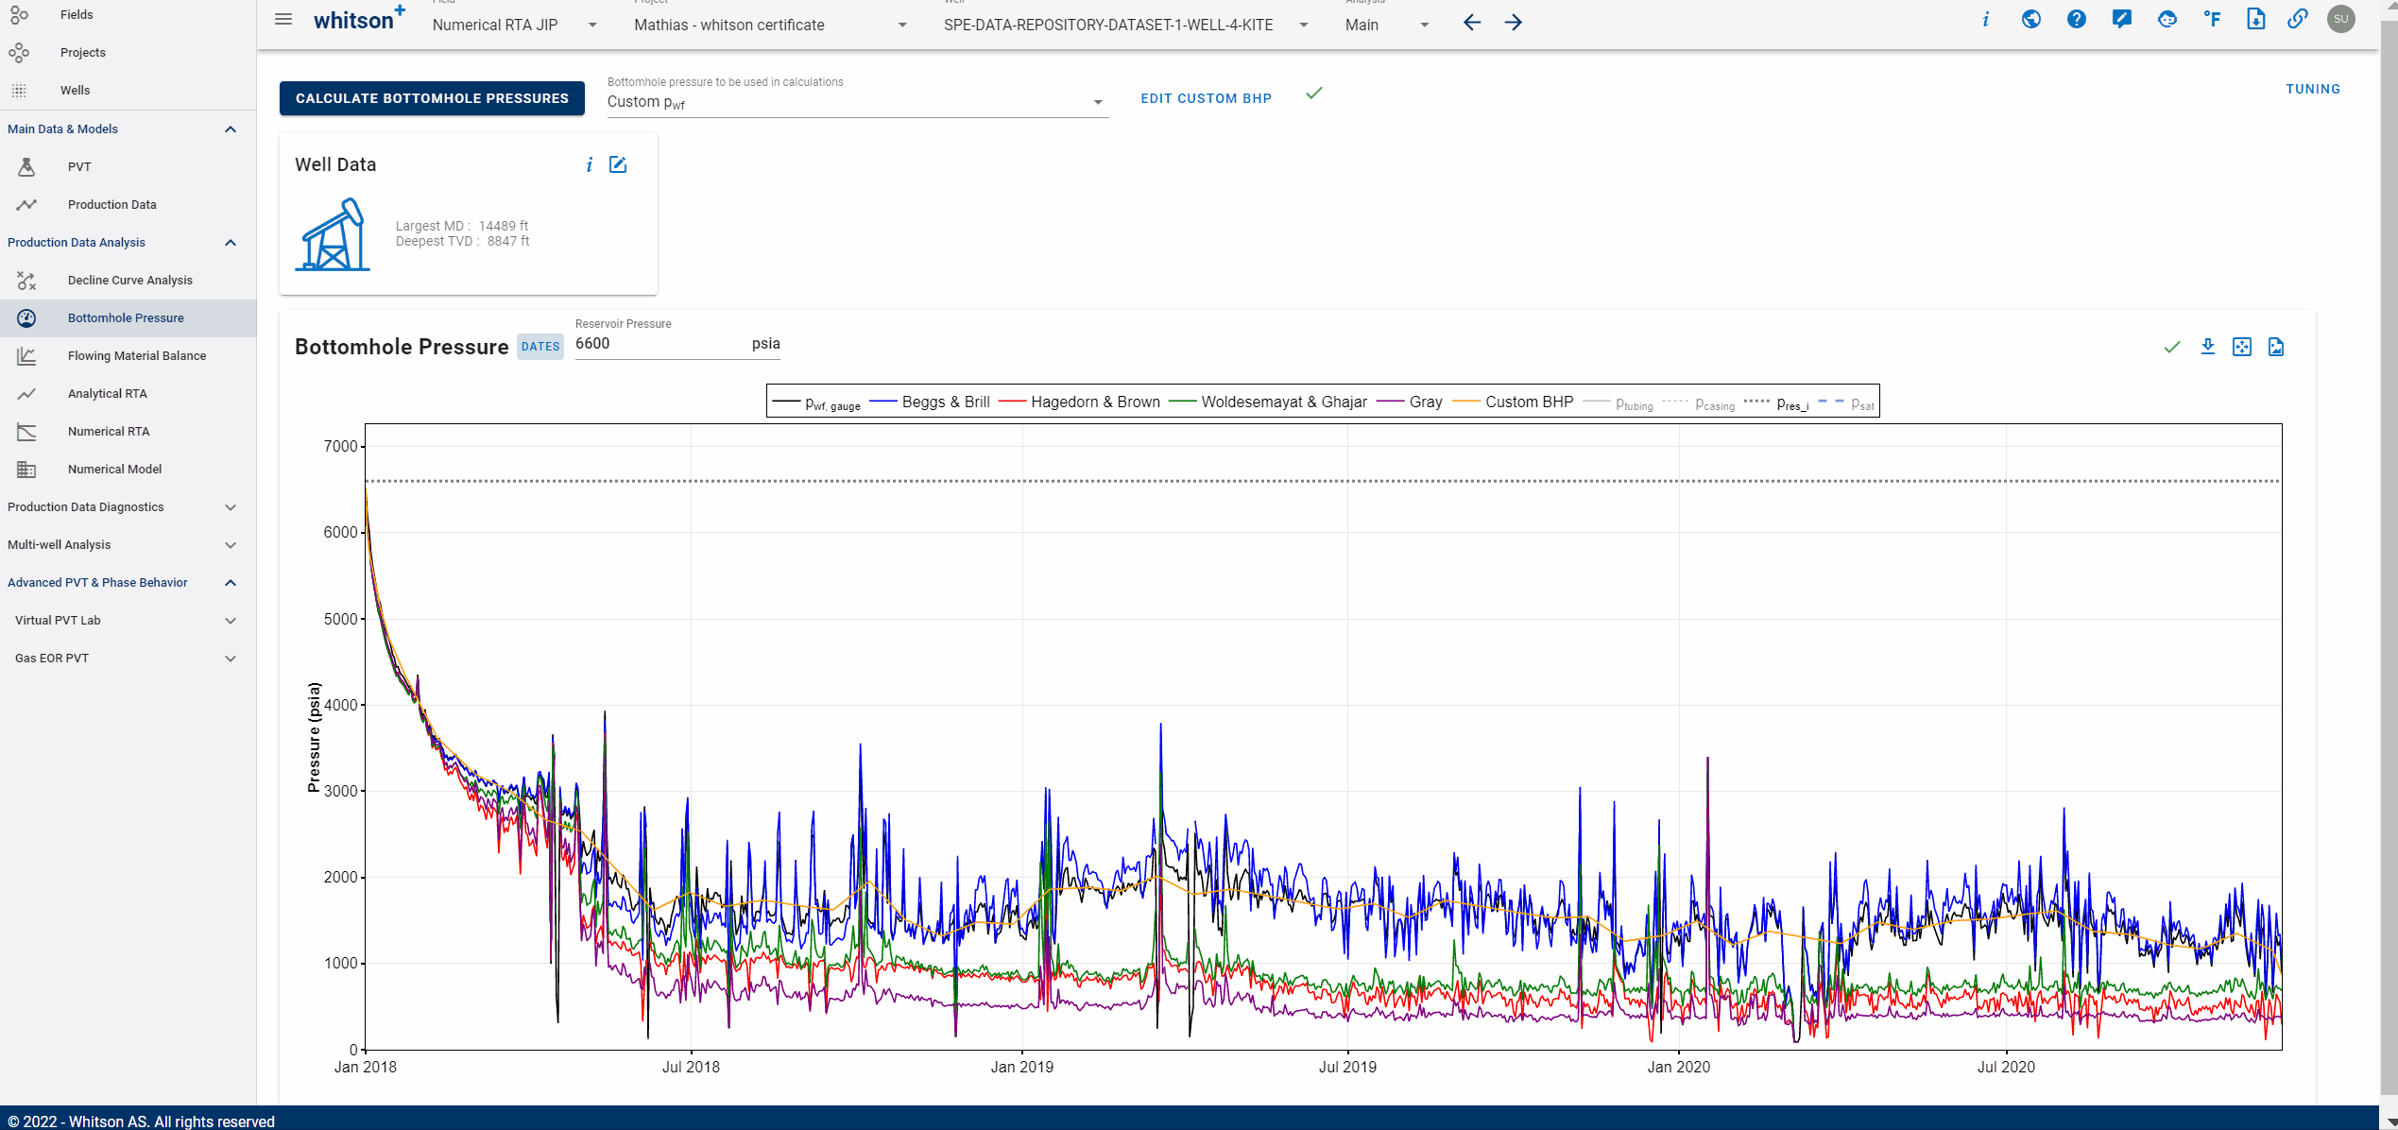The height and width of the screenshot is (1130, 2398).
Task: Open the Analysis dropdown showing Main
Action: tap(1388, 25)
